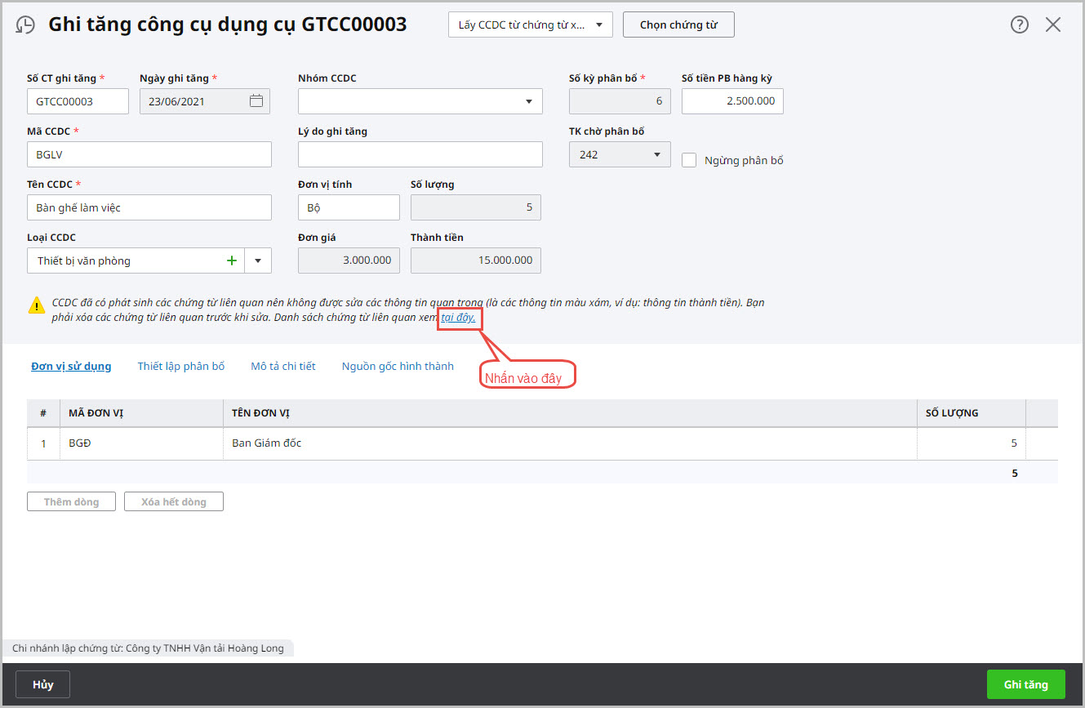The height and width of the screenshot is (708, 1085).
Task: Open the TK chờ phân bổ dropdown
Action: point(656,154)
